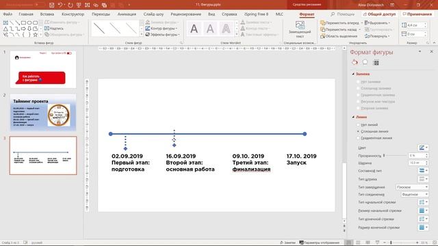The height and width of the screenshot is (246, 438).
Task: Select slide 2 thumbnail Тайминг проекта
Action: click(43, 112)
